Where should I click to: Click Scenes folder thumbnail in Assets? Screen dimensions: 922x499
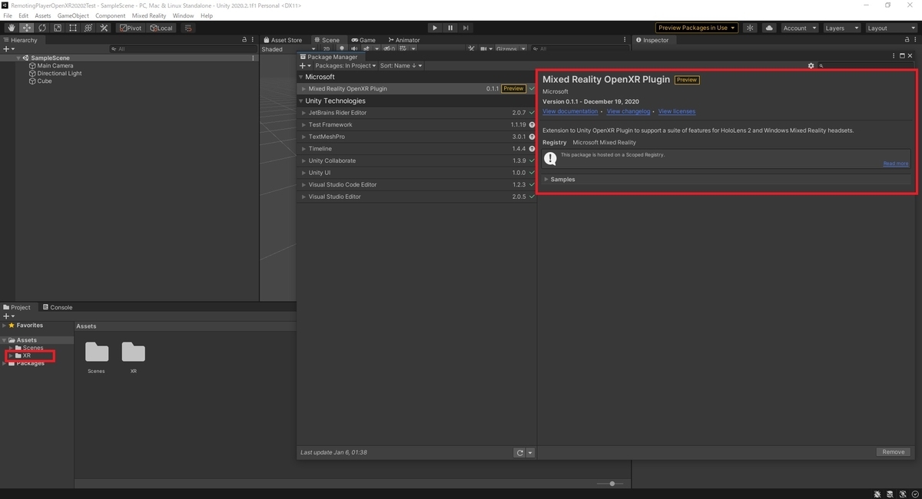(96, 352)
